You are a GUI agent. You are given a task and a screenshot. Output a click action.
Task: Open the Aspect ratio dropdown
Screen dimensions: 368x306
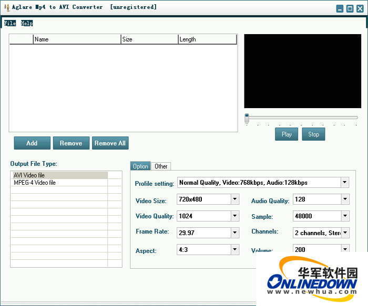234,249
